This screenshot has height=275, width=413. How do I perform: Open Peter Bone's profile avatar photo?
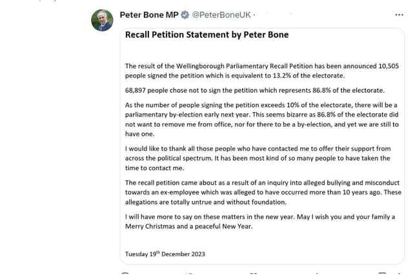102,21
